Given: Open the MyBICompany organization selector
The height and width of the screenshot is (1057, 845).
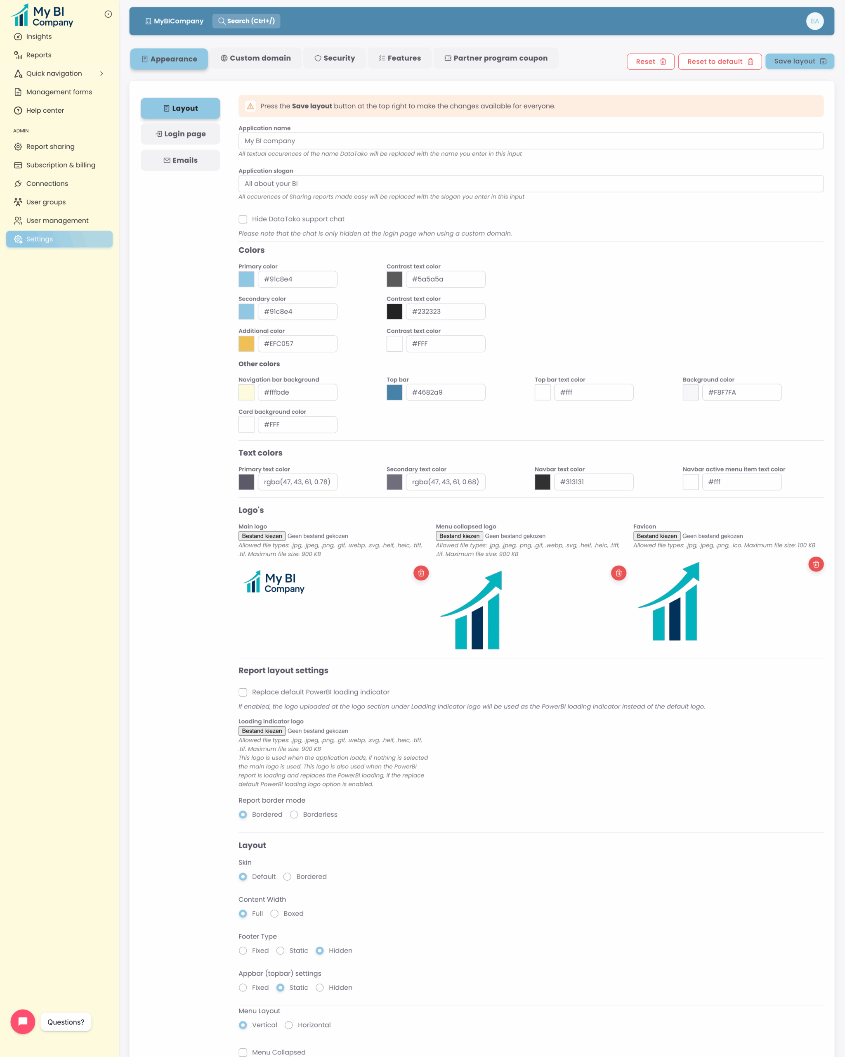Looking at the screenshot, I should [x=174, y=21].
